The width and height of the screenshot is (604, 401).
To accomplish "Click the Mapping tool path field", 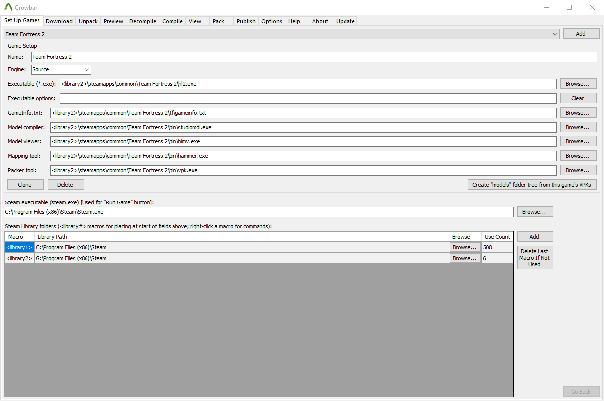I will tap(303, 156).
